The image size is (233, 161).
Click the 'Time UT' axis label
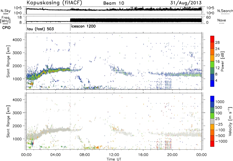(114, 159)
